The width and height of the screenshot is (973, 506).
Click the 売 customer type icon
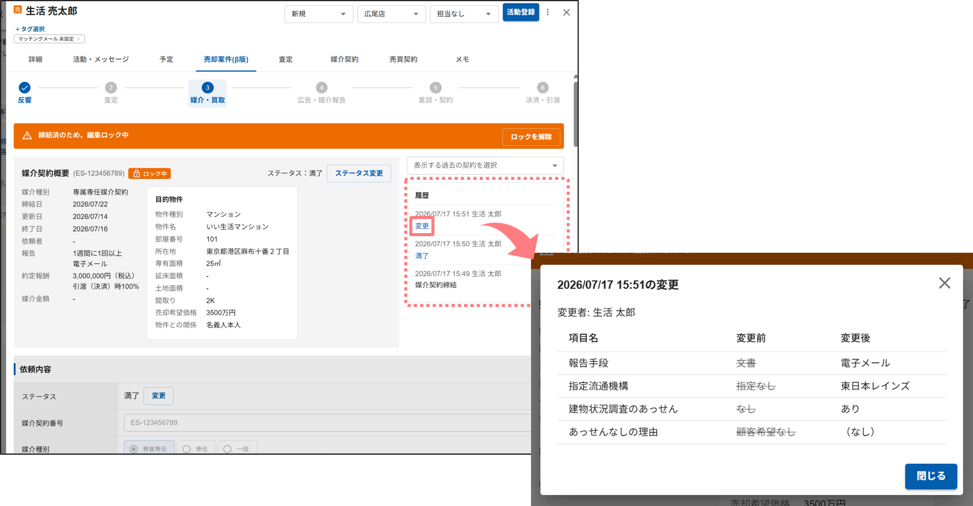[18, 10]
